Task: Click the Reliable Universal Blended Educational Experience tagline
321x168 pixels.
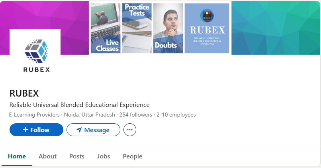Action: click(x=79, y=105)
